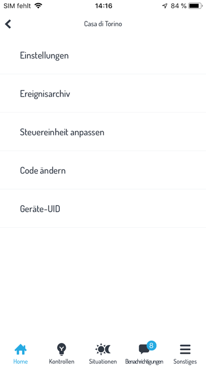This screenshot has height=366, width=206.
Task: Select the Home house icon
Action: tap(20, 349)
